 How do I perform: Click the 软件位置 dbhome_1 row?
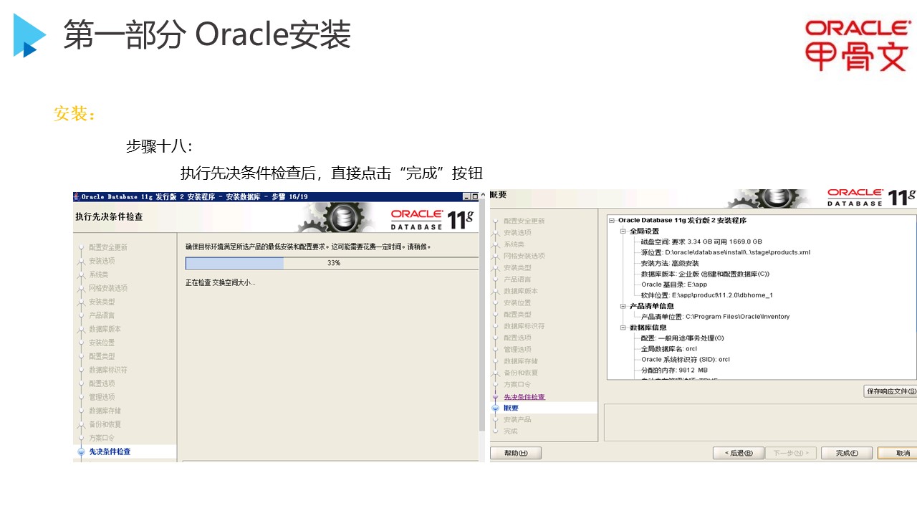pos(707,295)
